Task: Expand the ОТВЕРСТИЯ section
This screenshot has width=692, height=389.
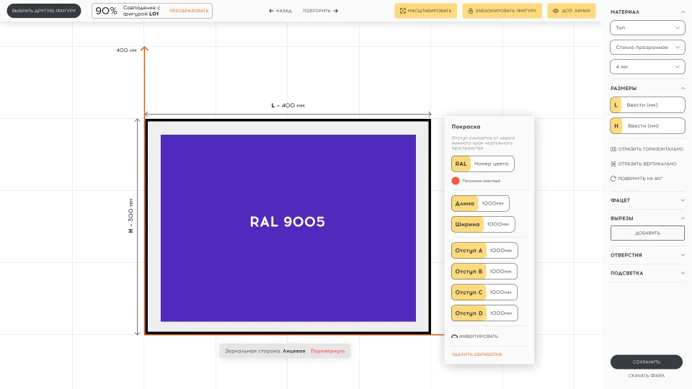Action: (x=647, y=255)
